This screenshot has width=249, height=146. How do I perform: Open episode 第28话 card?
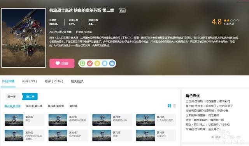112,120
